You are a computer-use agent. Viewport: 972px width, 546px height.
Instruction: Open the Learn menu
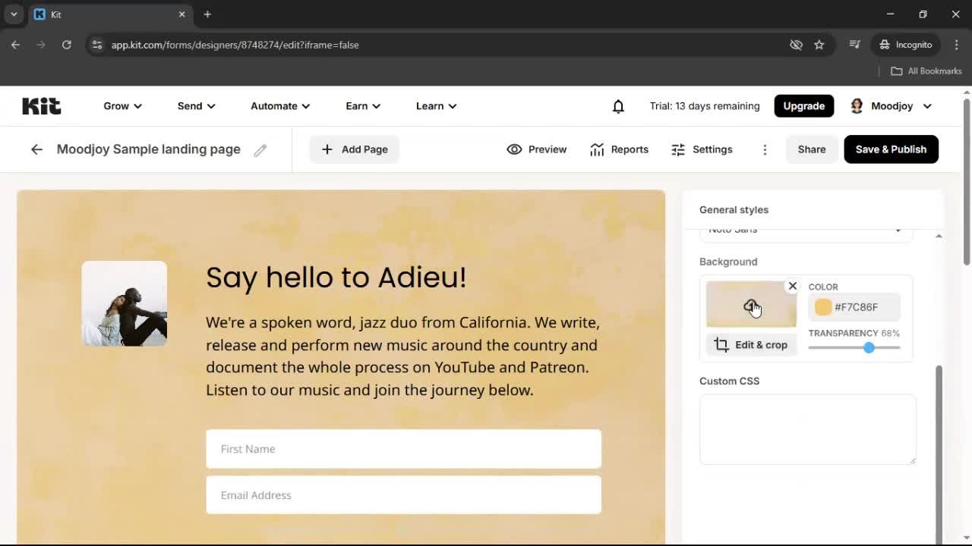[x=435, y=106]
